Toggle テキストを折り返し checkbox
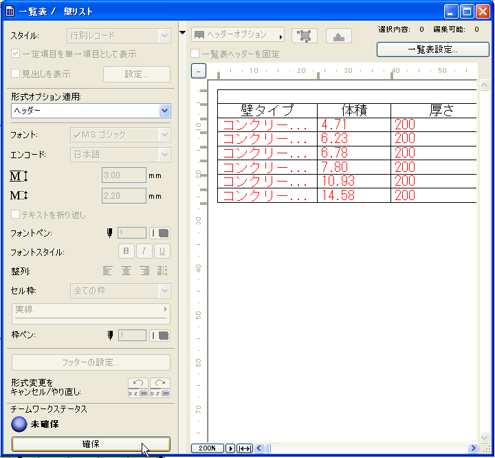Viewport: 495px width, 458px height. pos(15,215)
